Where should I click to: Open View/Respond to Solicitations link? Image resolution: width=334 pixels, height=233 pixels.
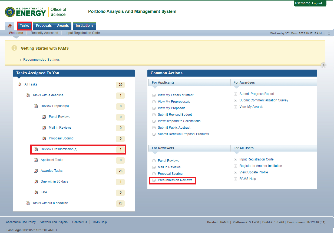[179, 121]
